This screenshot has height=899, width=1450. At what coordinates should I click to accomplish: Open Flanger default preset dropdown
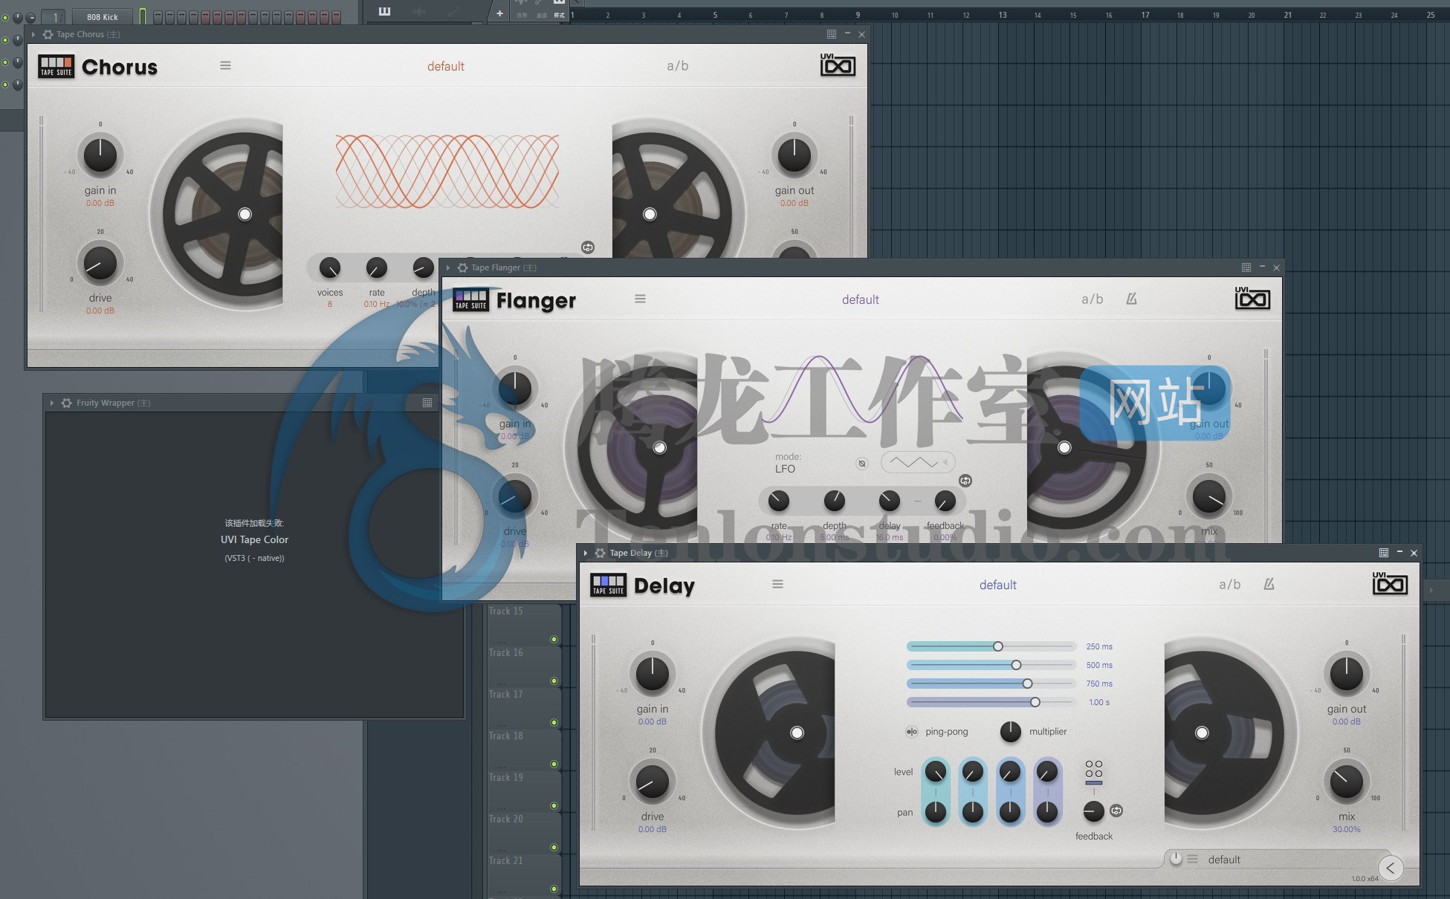click(x=860, y=299)
